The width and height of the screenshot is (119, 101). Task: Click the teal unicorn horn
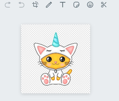click(x=56, y=40)
